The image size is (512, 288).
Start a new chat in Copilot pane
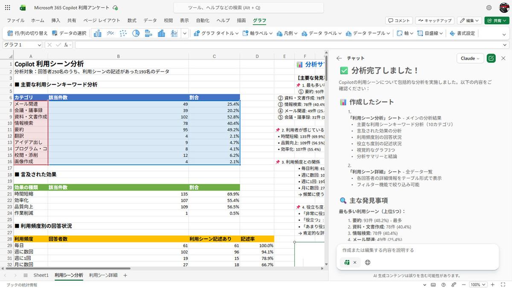[491, 58]
